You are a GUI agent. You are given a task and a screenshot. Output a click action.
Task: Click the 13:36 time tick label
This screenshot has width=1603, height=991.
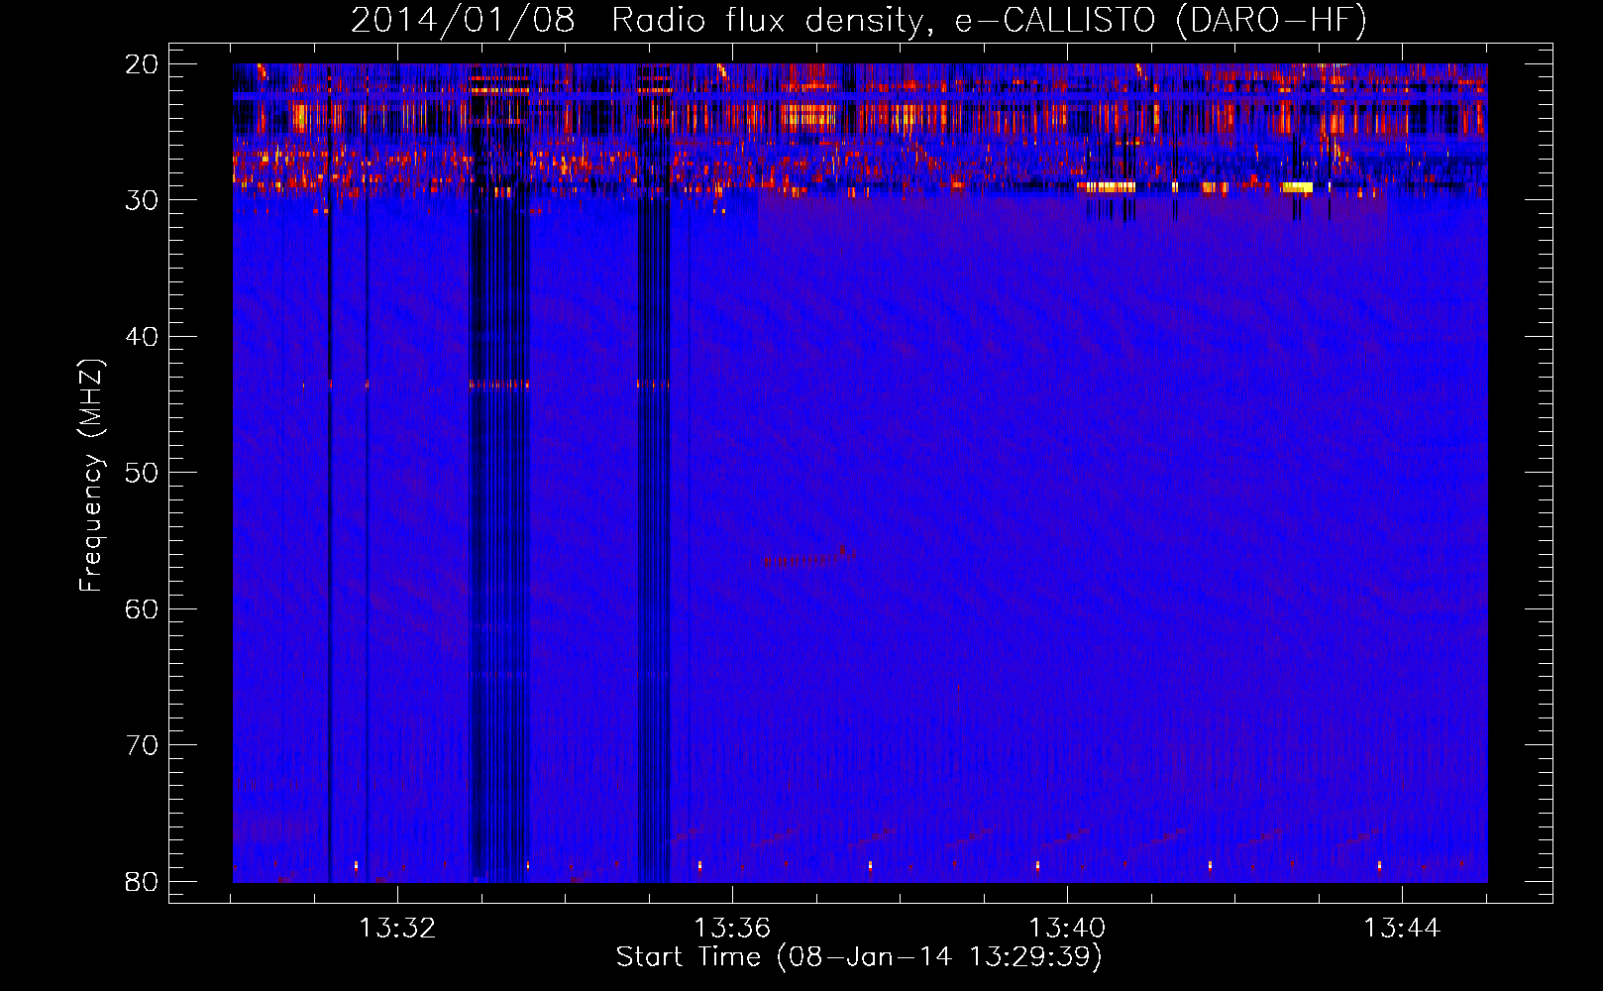click(x=732, y=929)
